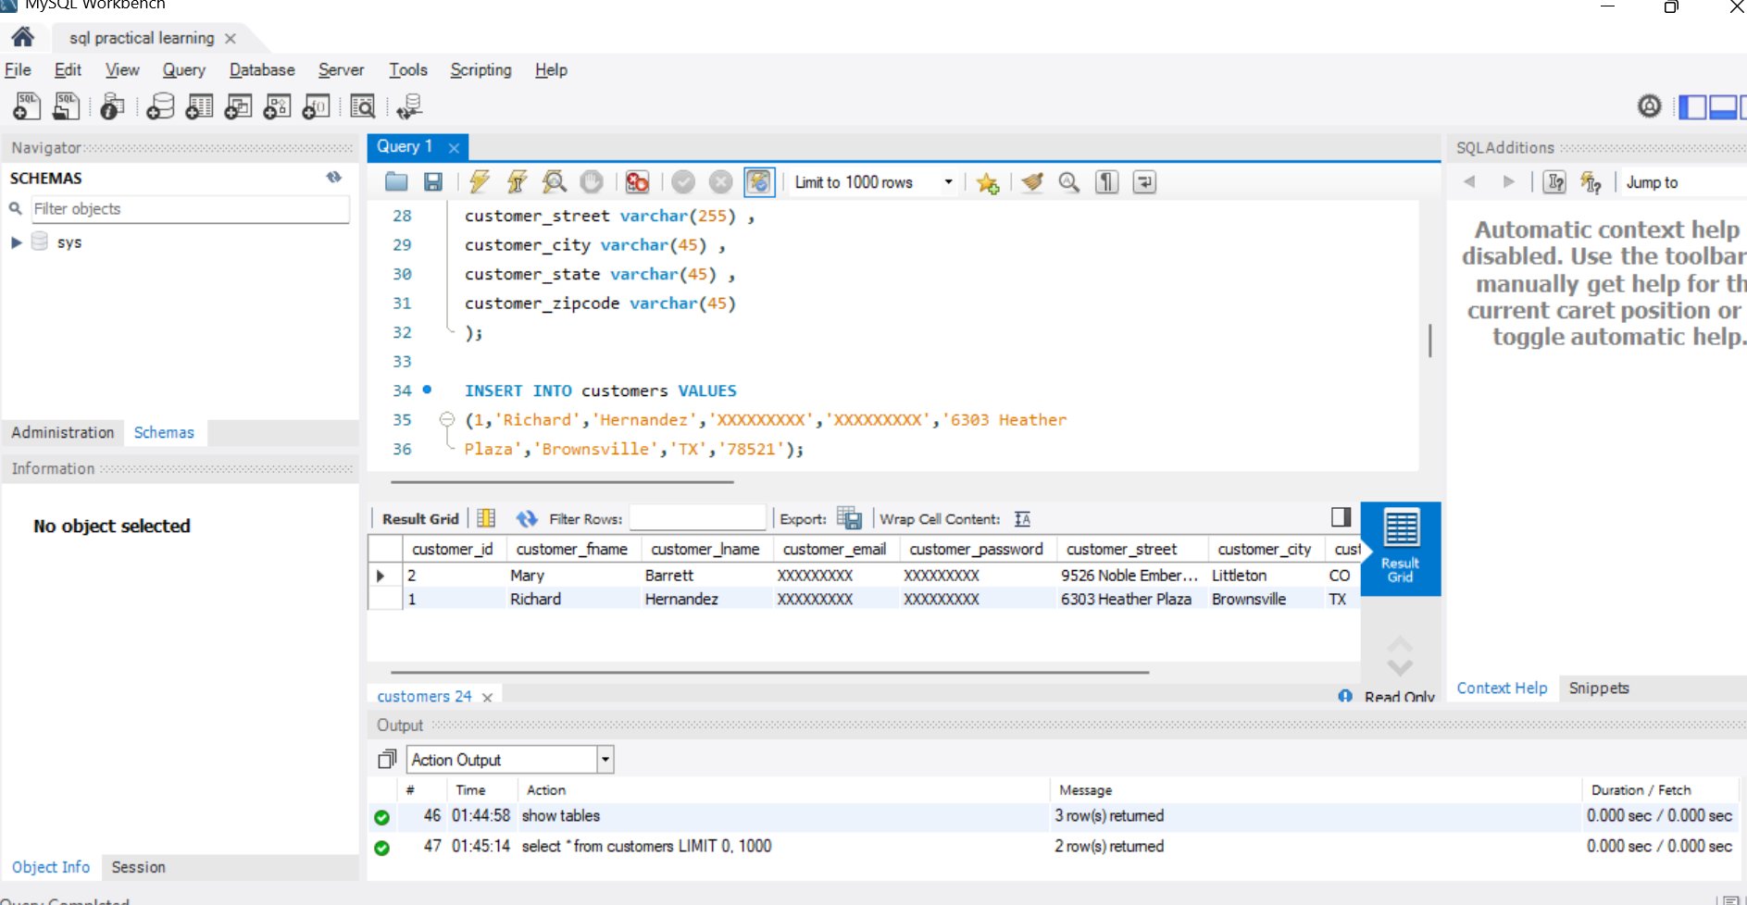Viewport: 1747px width, 905px height.
Task: Open the Database menu
Action: coord(261,70)
